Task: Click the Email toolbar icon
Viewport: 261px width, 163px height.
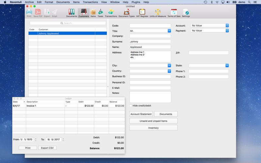Action: click(54, 13)
